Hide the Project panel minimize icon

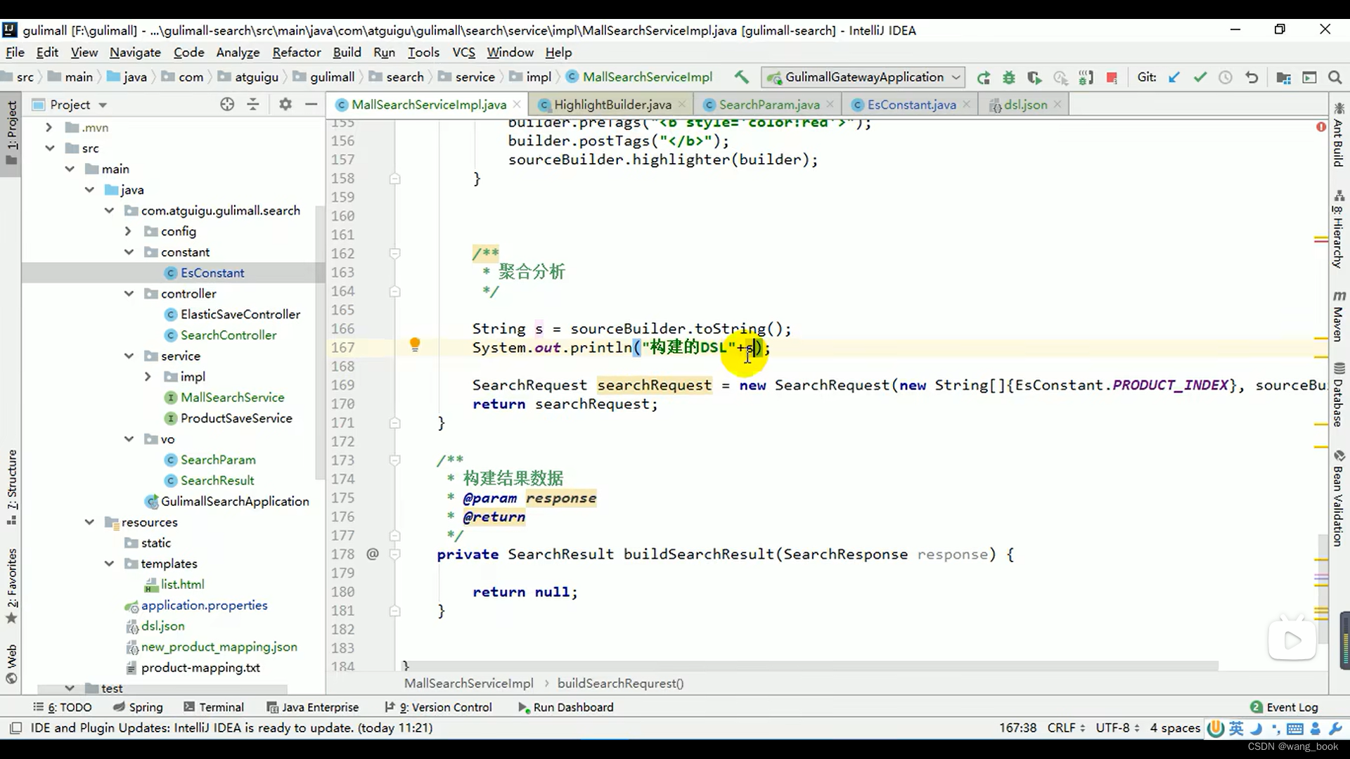(311, 104)
